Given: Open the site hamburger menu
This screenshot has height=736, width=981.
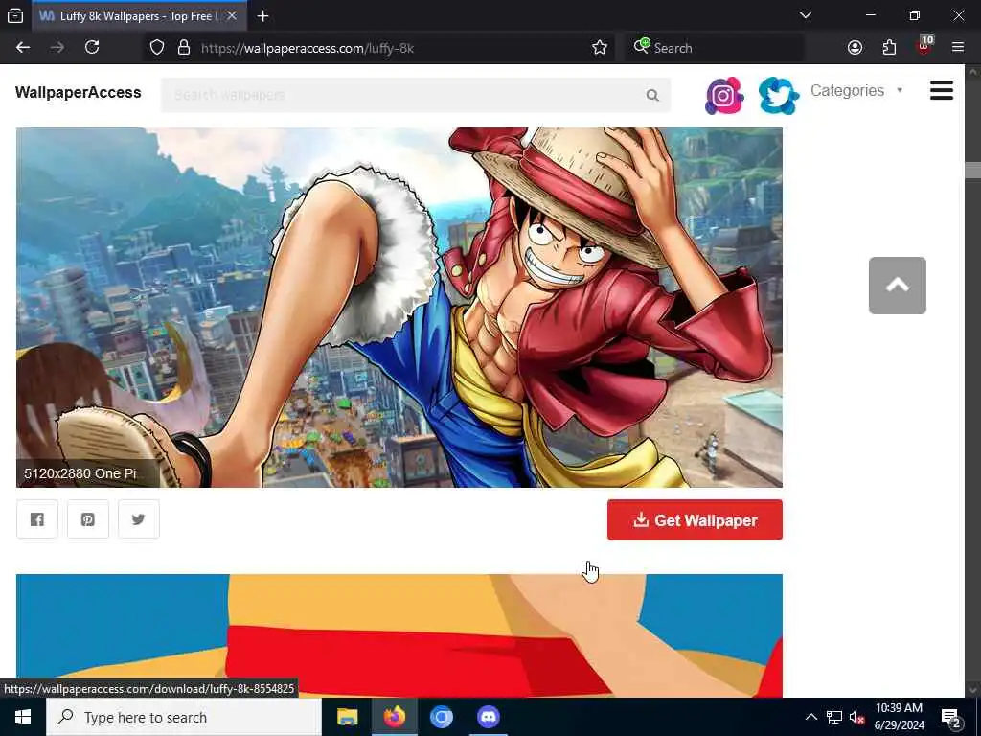Looking at the screenshot, I should click(x=941, y=91).
